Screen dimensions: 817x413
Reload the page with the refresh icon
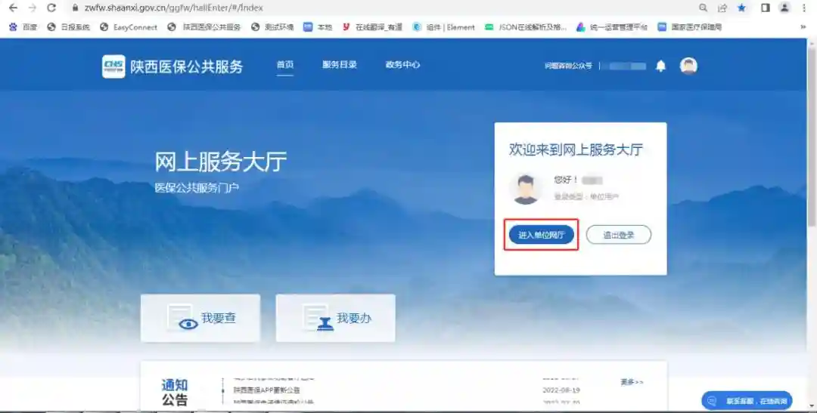pyautogui.click(x=51, y=8)
